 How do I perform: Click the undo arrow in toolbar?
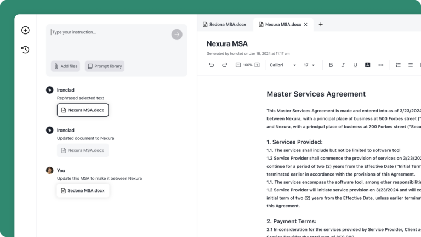(212, 65)
